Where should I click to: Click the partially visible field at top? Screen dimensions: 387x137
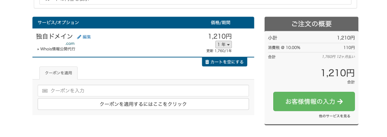[x=195, y=2]
